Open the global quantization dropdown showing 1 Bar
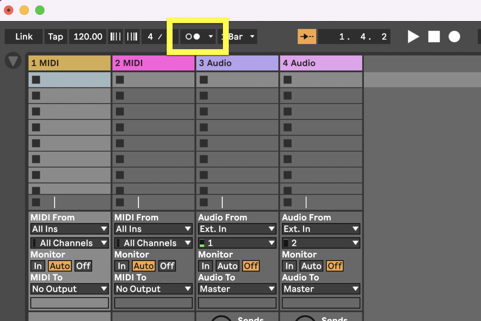The width and height of the screenshot is (481, 321). pyautogui.click(x=237, y=36)
